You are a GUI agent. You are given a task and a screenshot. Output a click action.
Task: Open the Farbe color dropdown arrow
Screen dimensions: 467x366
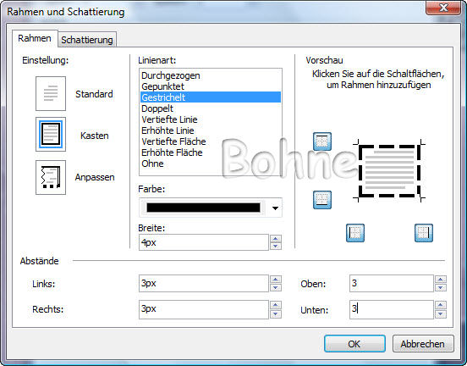pos(275,208)
